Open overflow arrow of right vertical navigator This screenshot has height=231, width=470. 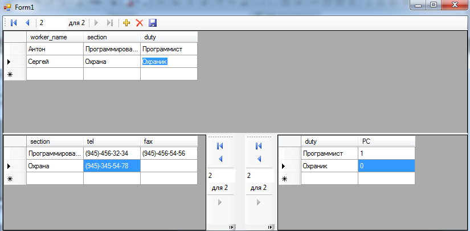coord(271,228)
